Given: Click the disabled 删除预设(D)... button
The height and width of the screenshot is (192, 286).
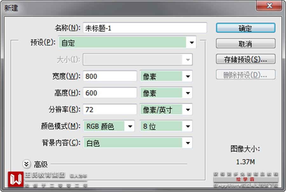Looking at the screenshot, I should [x=246, y=75].
